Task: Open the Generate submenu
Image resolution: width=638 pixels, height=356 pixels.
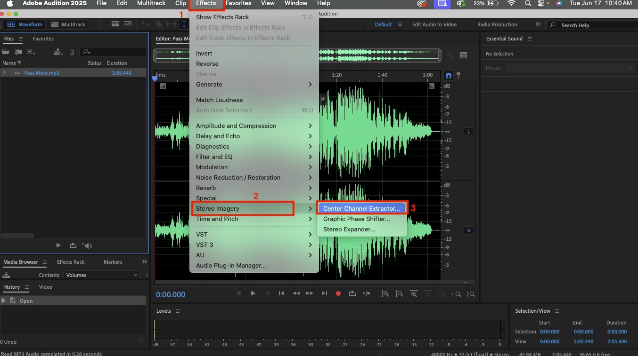Action: pyautogui.click(x=254, y=84)
